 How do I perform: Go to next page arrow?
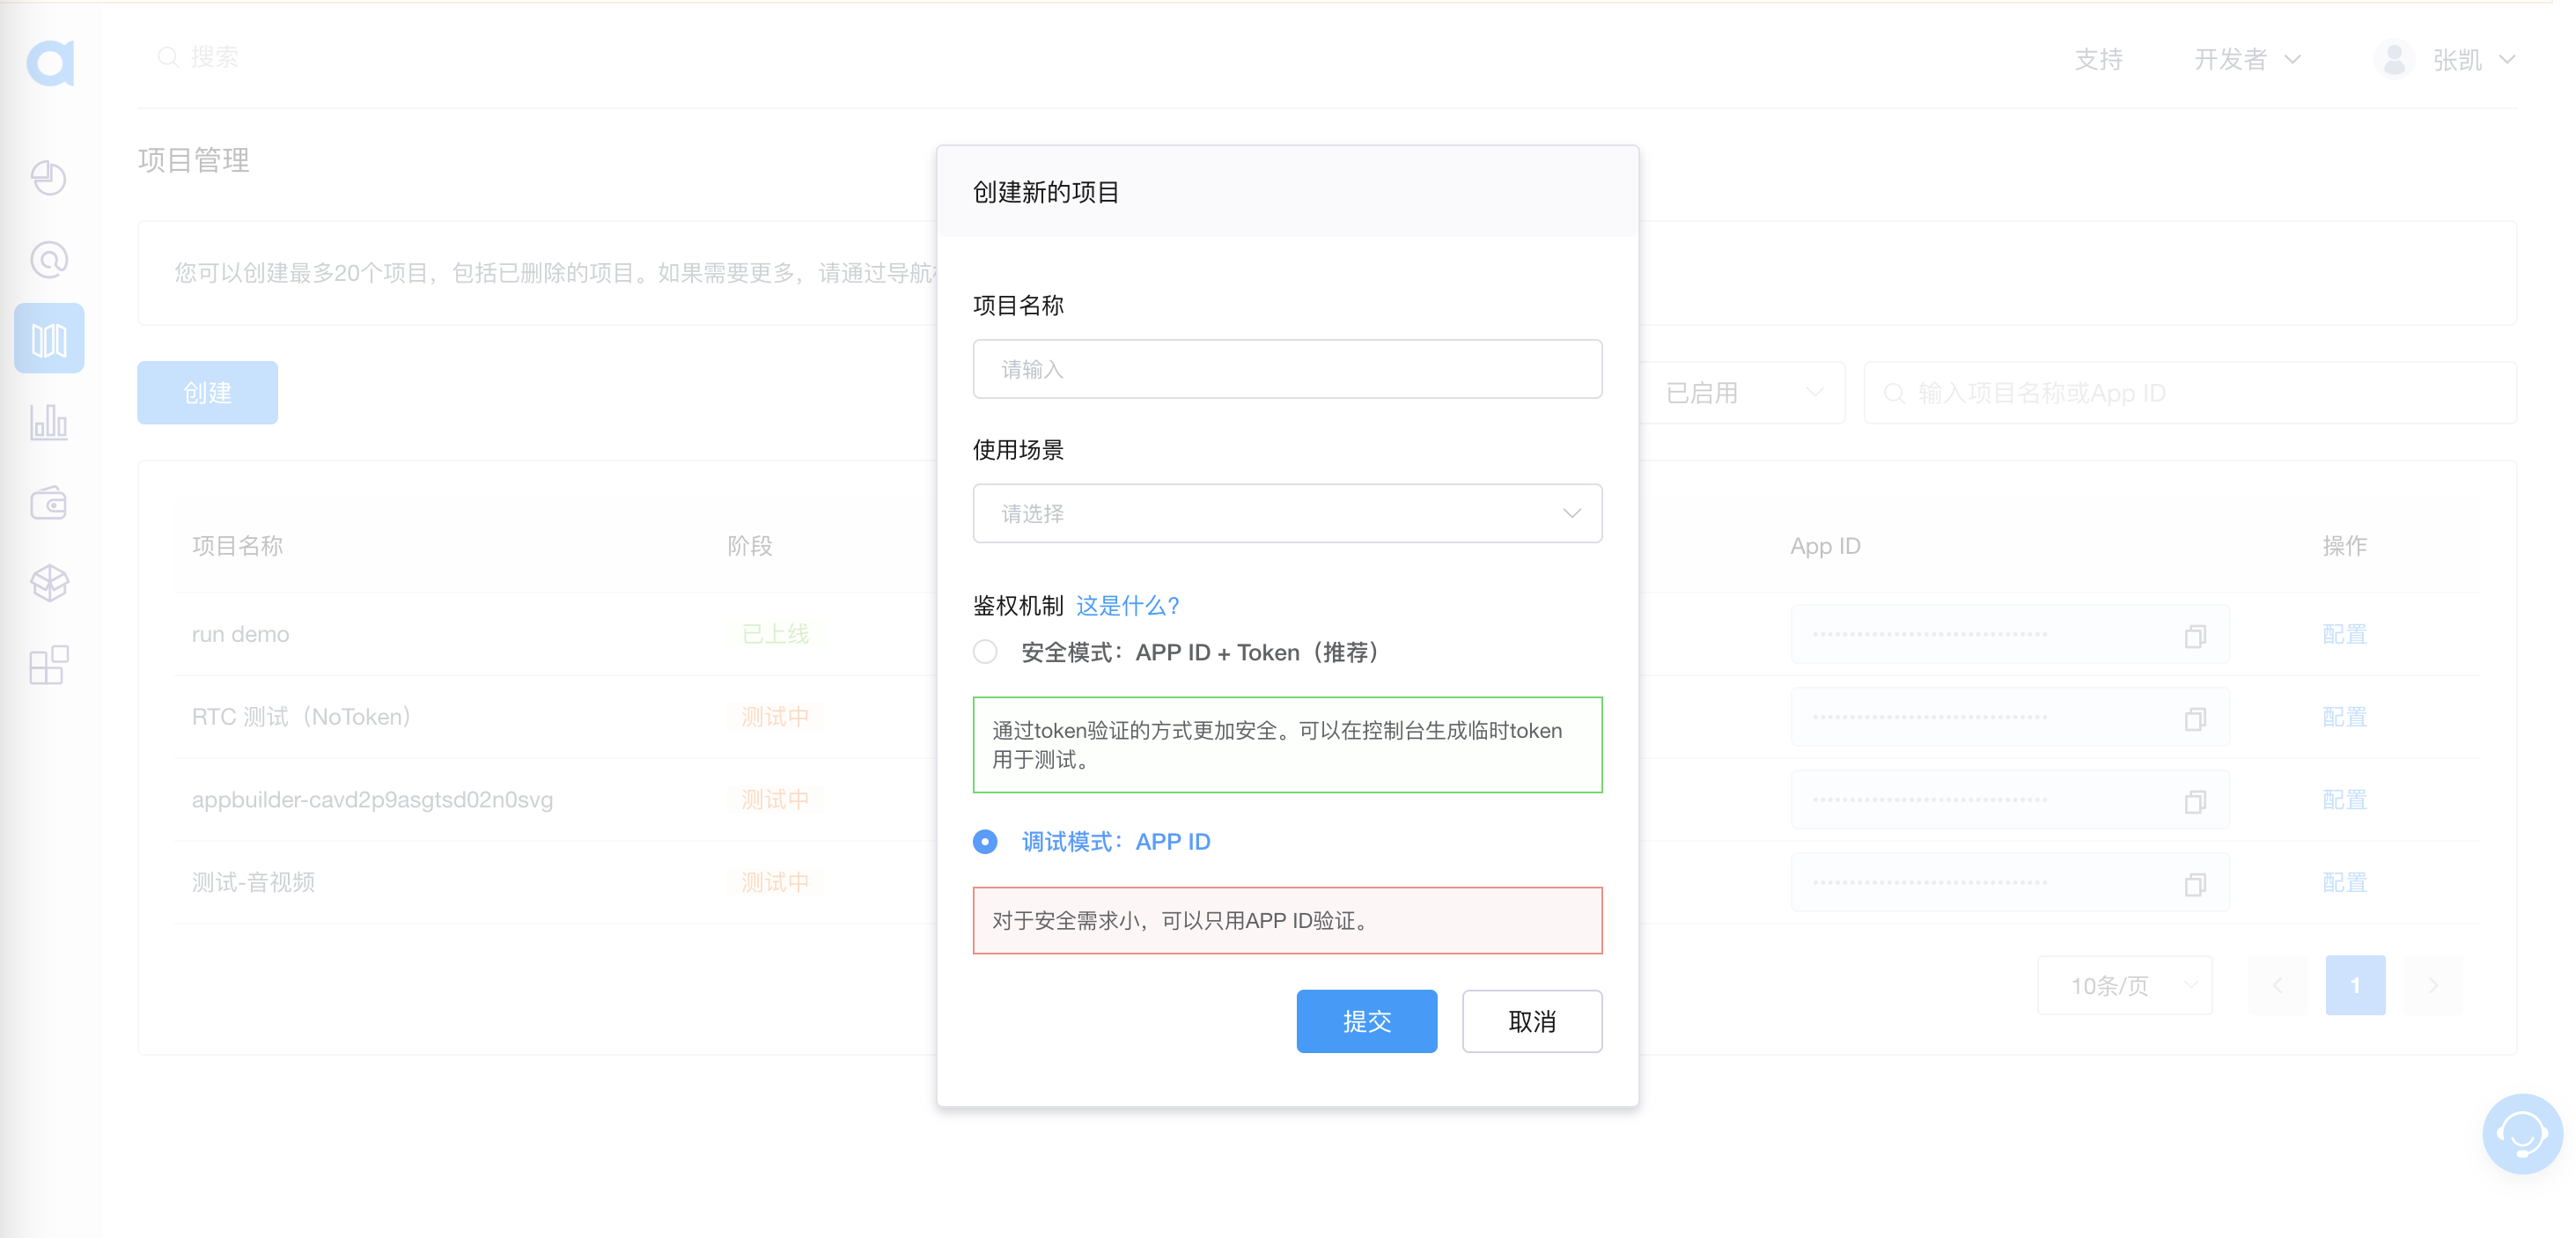(2433, 985)
